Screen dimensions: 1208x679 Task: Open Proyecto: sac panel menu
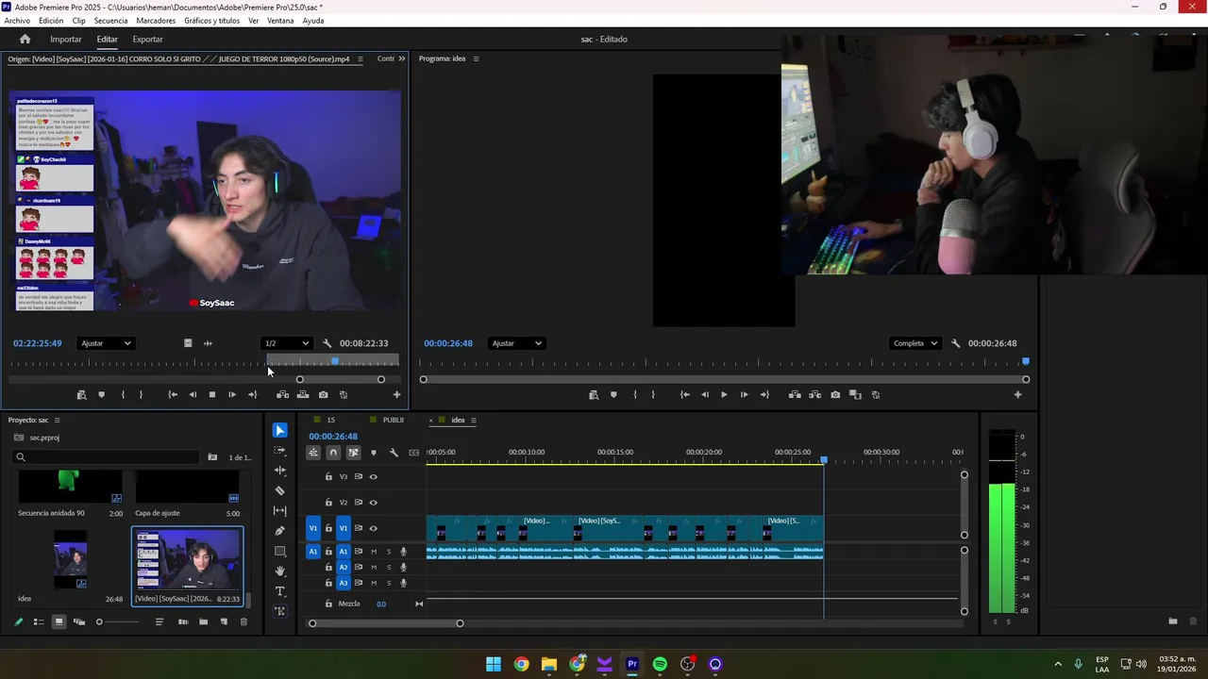pyautogui.click(x=57, y=420)
